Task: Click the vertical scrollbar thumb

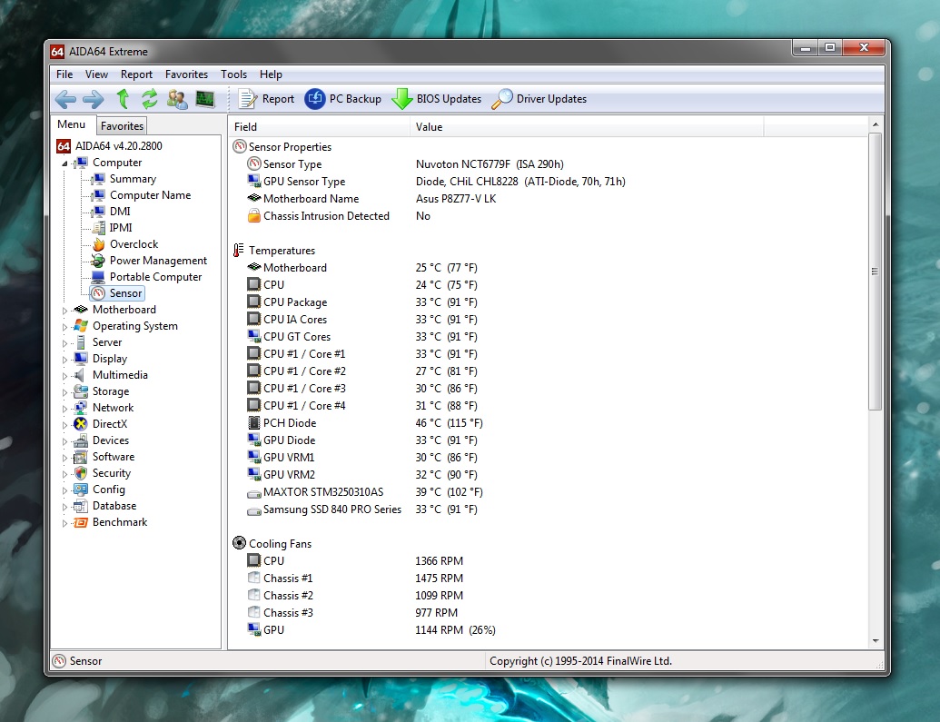Action: coord(876,271)
